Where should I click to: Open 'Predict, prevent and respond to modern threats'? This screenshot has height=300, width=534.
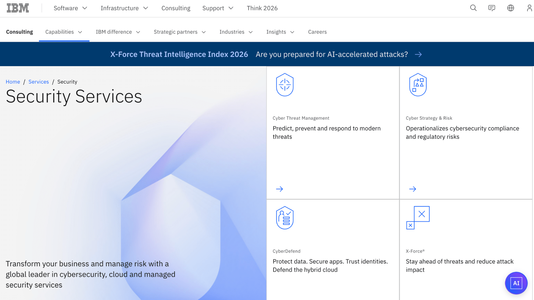coord(327,132)
